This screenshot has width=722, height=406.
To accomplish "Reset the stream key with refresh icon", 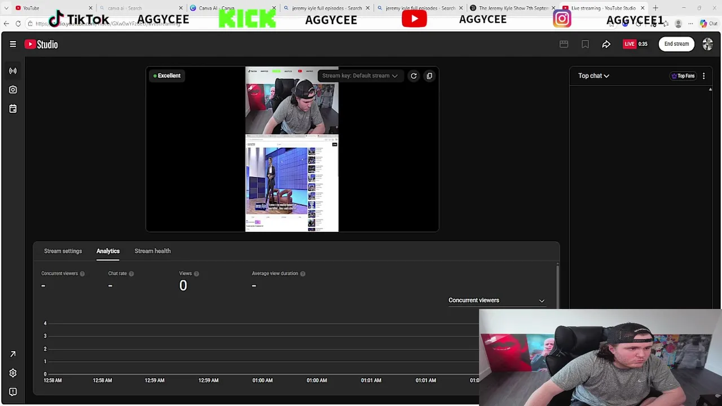I will click(x=413, y=76).
